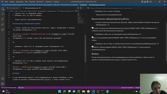This screenshot has width=167, height=94.
Task: Open the Source Control view
Action: pyautogui.click(x=3, y=19)
